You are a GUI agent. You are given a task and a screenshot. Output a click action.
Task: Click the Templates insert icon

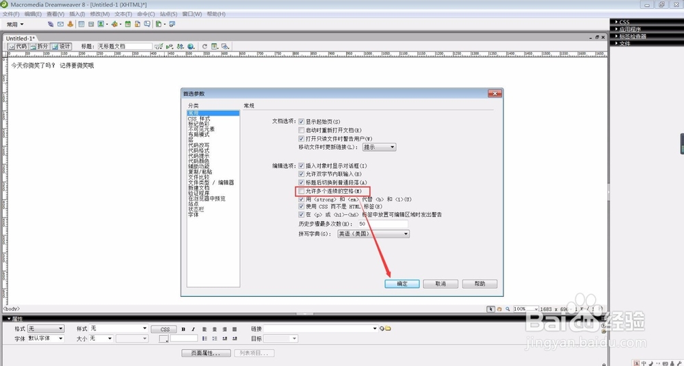coord(159,24)
